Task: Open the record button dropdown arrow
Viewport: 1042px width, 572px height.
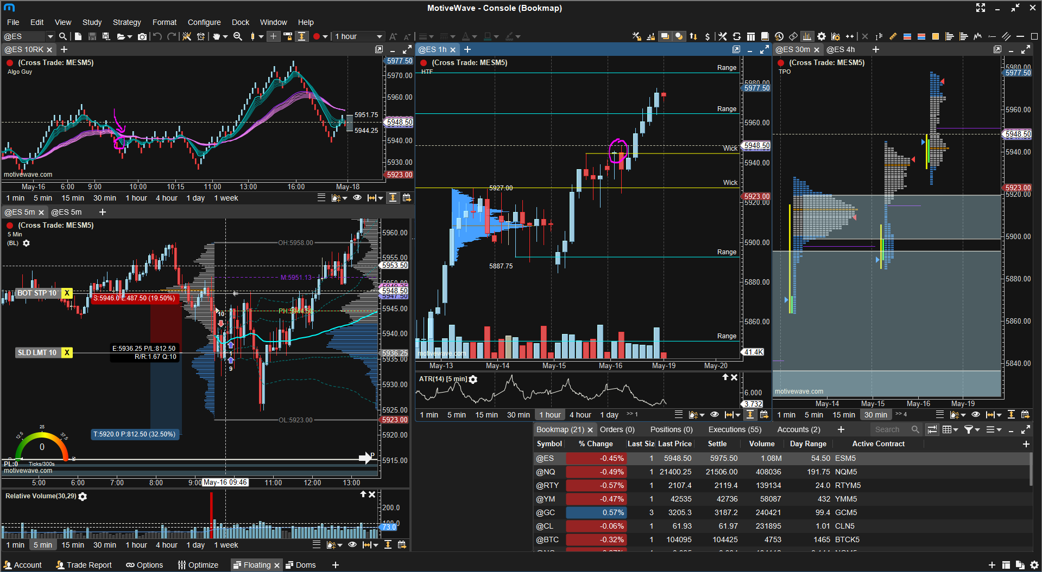Action: click(325, 37)
